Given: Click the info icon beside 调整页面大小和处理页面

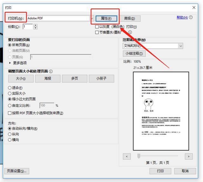Looking at the screenshot, I should coord(51,71).
